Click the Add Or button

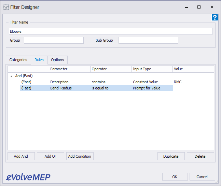[50, 156]
